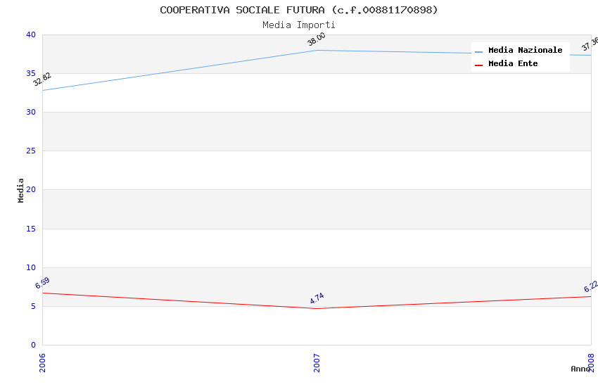Click the 2007 x-axis year label

317,362
